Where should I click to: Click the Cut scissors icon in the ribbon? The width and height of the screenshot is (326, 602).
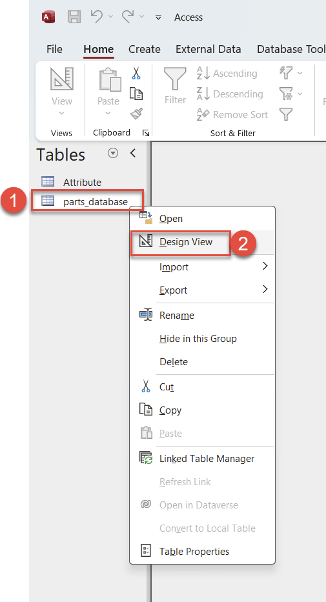pyautogui.click(x=136, y=73)
